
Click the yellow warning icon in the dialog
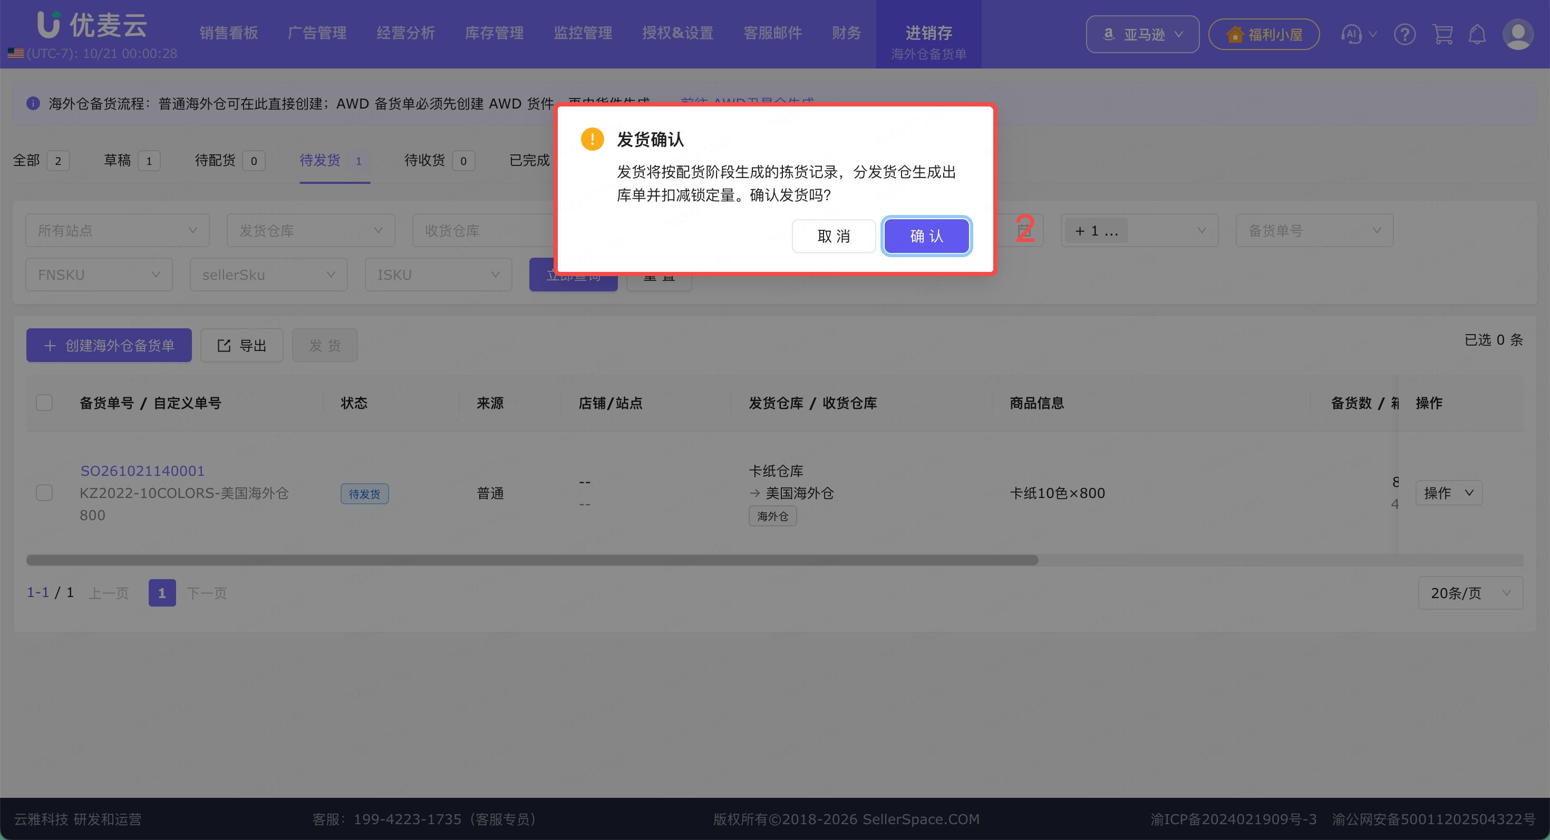tap(592, 140)
